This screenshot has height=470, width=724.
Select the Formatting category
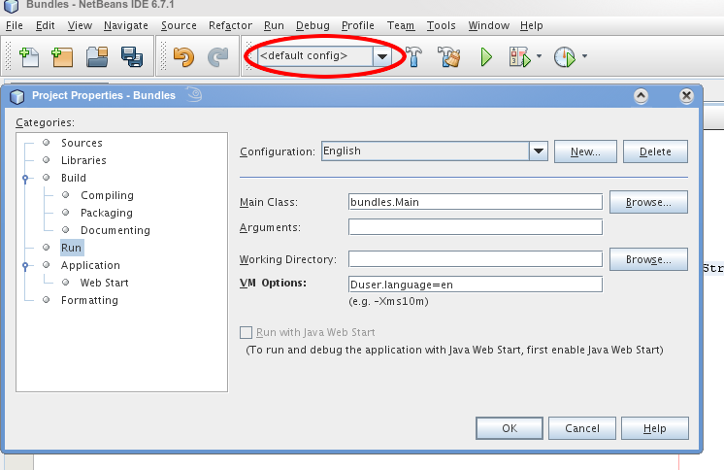[x=89, y=300]
